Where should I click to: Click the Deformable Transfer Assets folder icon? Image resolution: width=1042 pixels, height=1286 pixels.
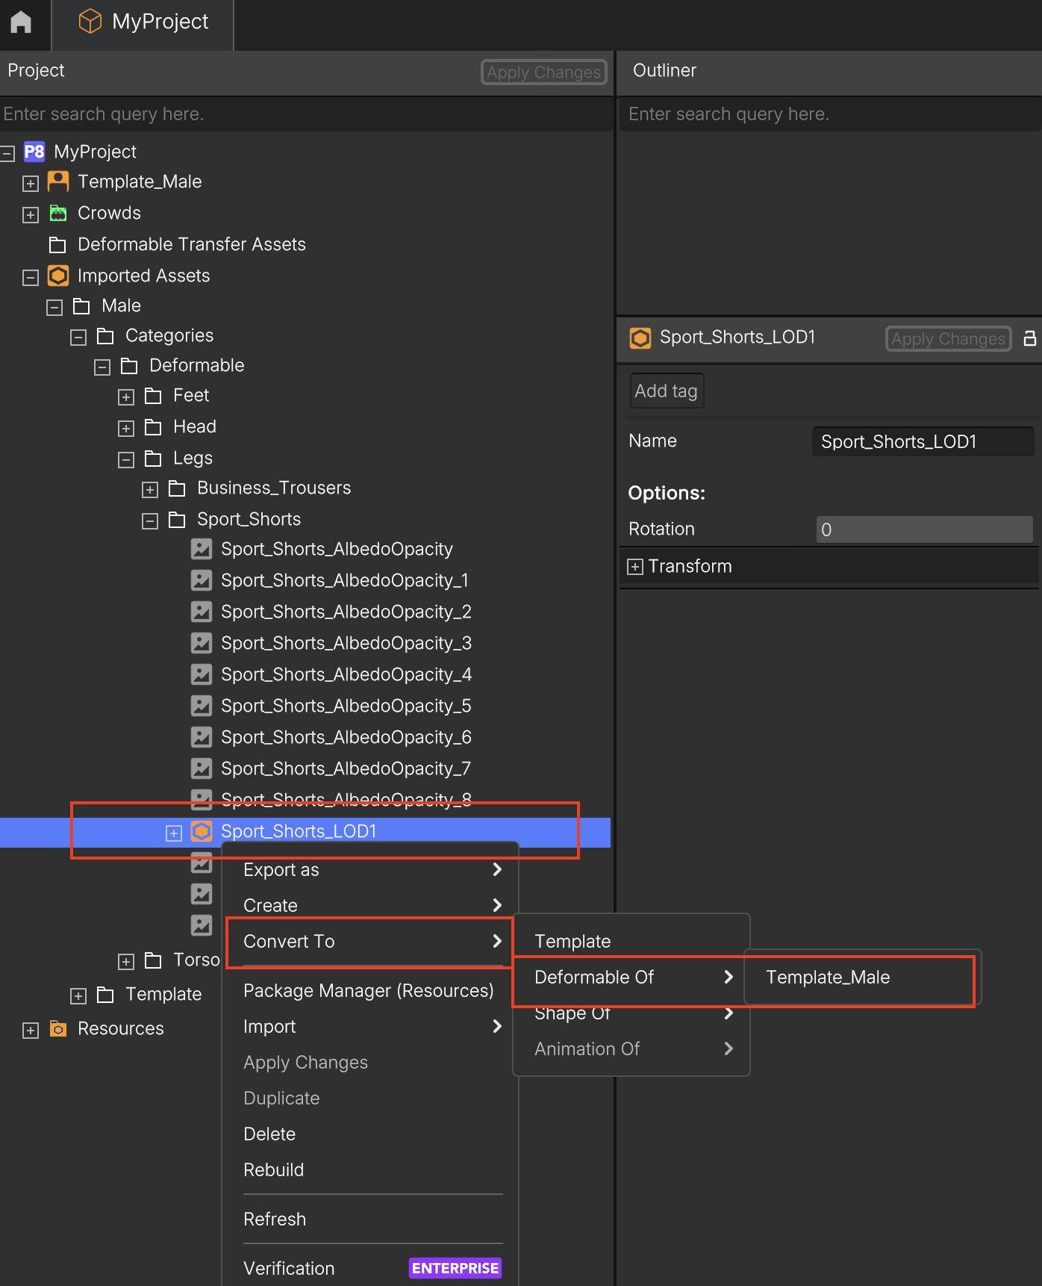[x=57, y=245]
